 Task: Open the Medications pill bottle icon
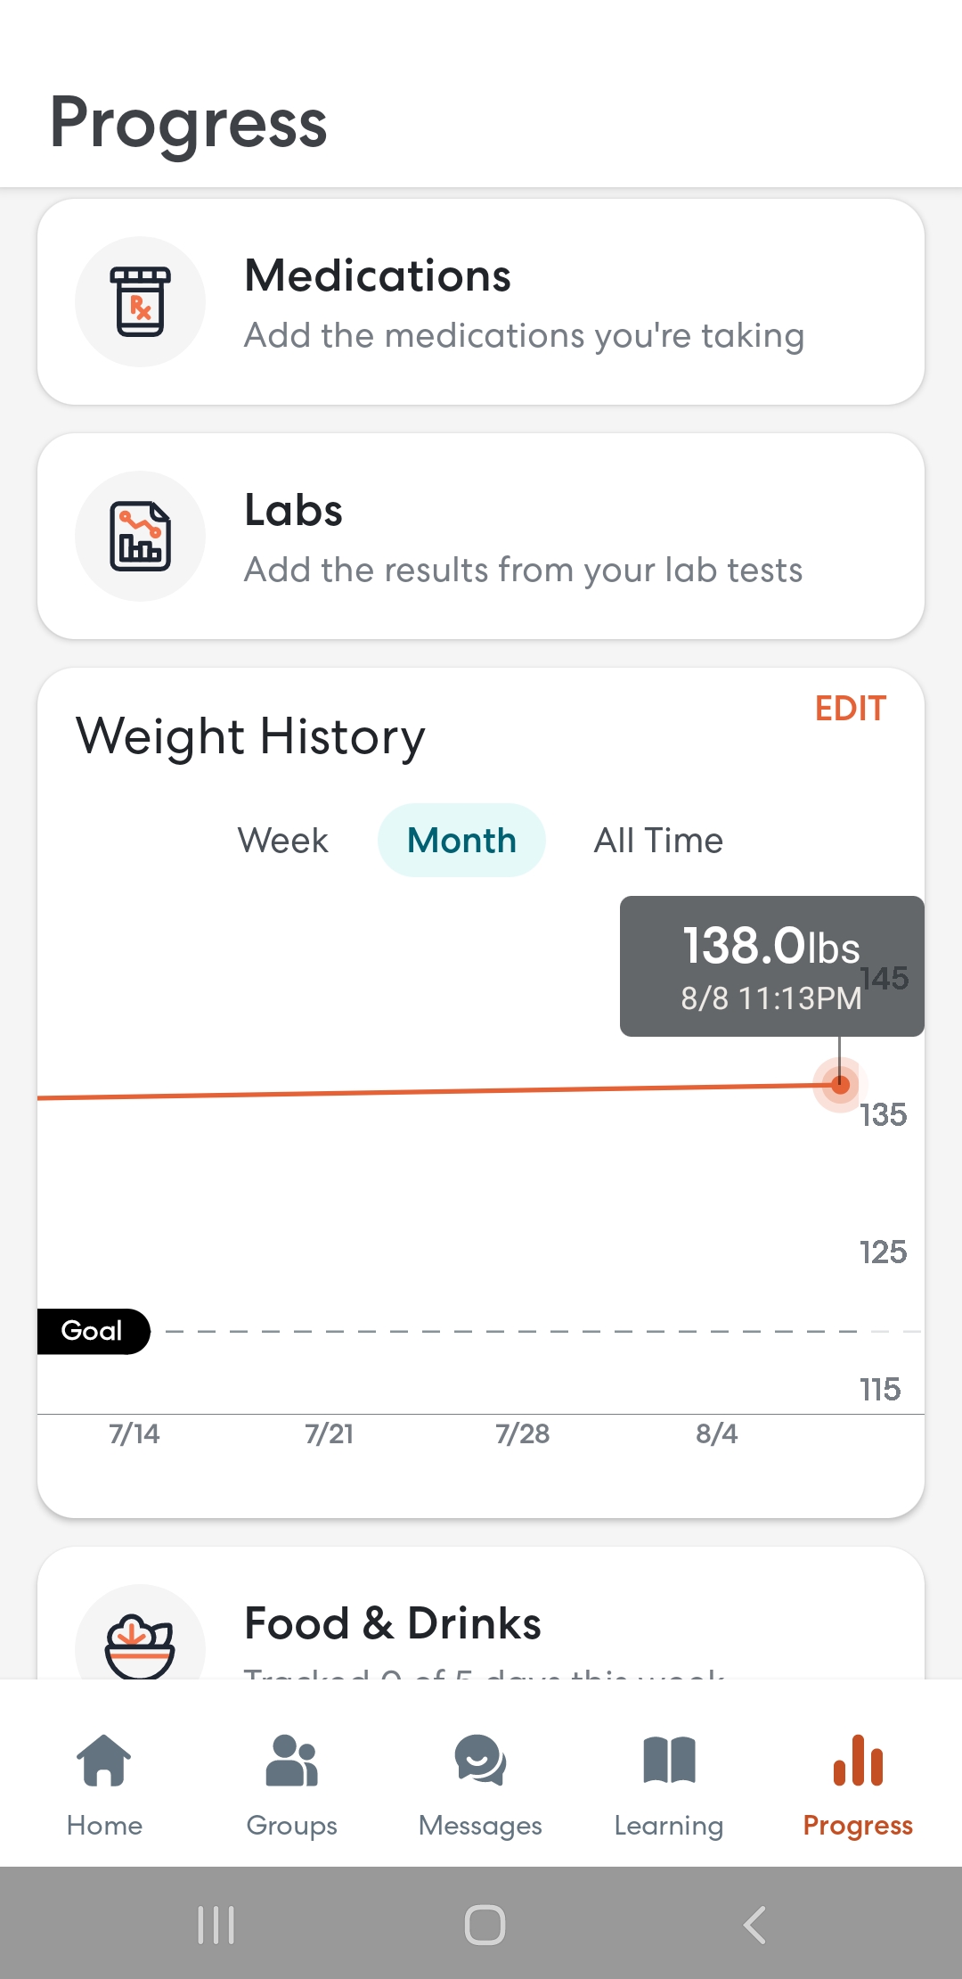tap(140, 301)
